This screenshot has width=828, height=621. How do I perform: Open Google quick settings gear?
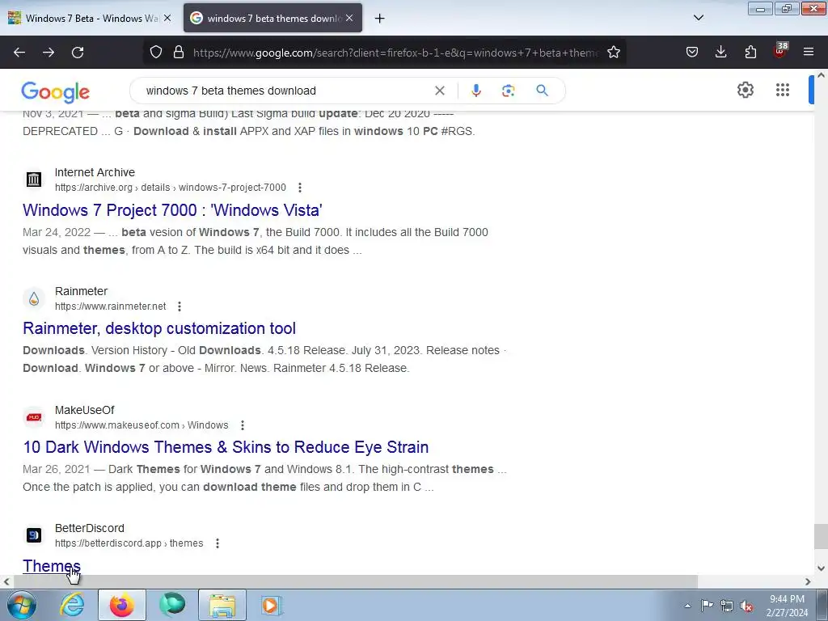(745, 91)
